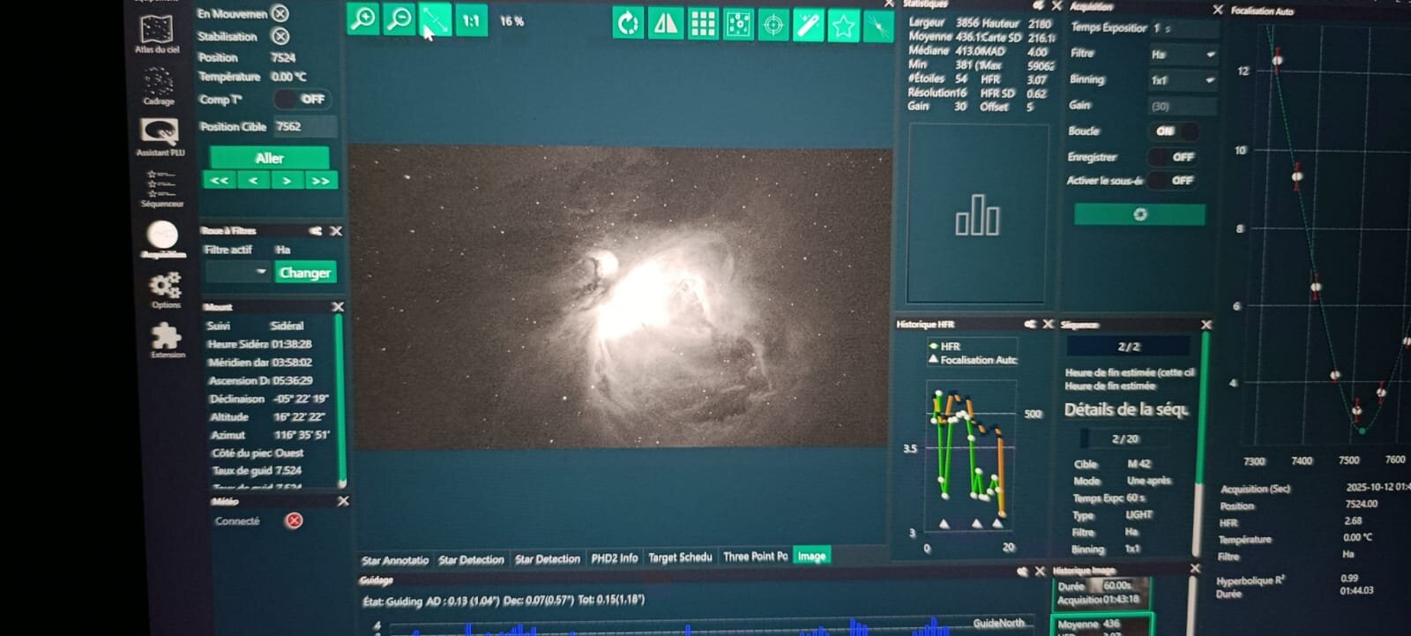The width and height of the screenshot is (1411, 636).
Task: Close the Roue à Filtres panel
Action: (x=336, y=231)
